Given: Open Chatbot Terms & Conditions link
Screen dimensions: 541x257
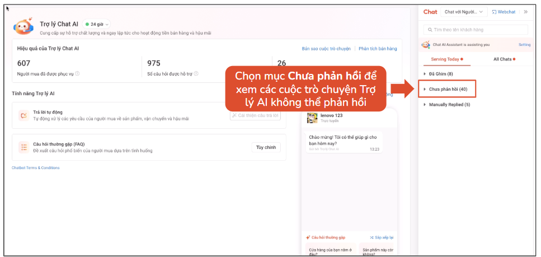Looking at the screenshot, I should [x=36, y=168].
